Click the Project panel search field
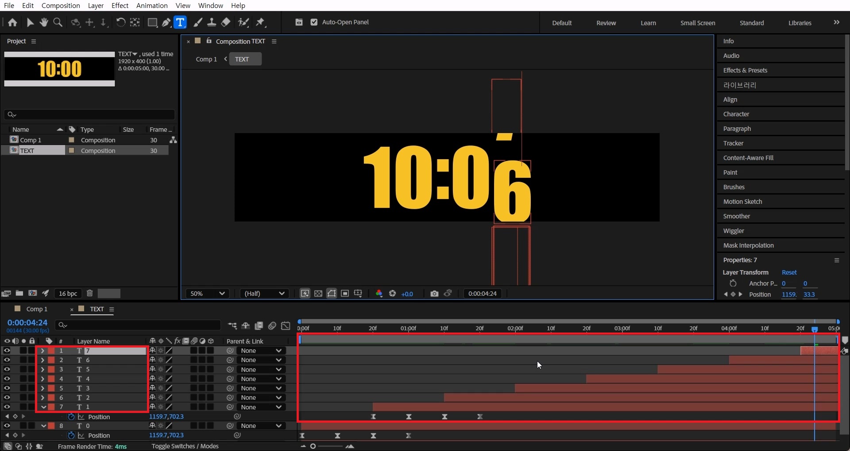Viewport: 850px width, 451px height. point(90,115)
